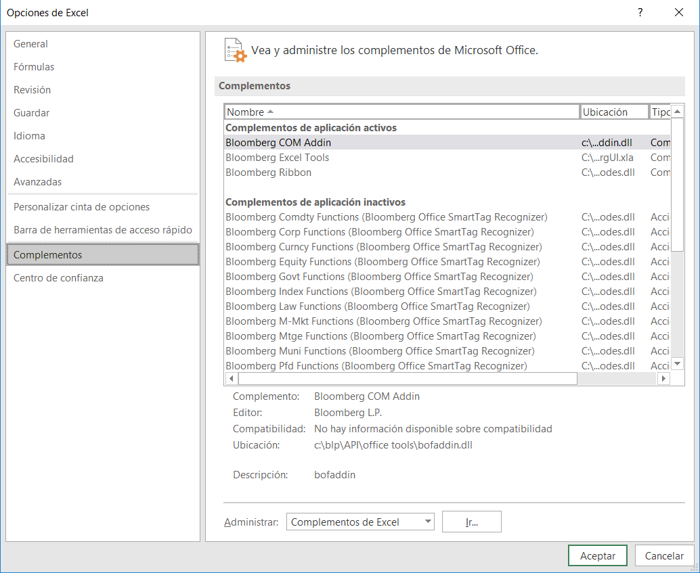Select Bloomberg Index Functions row
The height and width of the screenshot is (573, 700).
[x=447, y=292]
